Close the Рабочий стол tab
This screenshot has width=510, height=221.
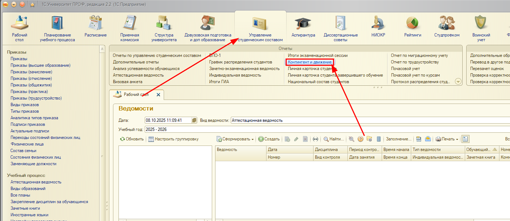click(x=158, y=95)
